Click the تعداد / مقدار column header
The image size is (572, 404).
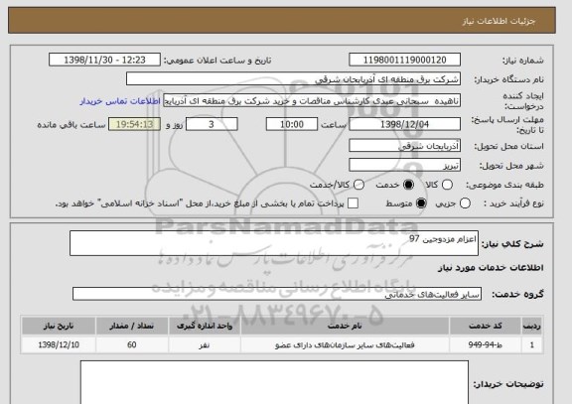132,326
